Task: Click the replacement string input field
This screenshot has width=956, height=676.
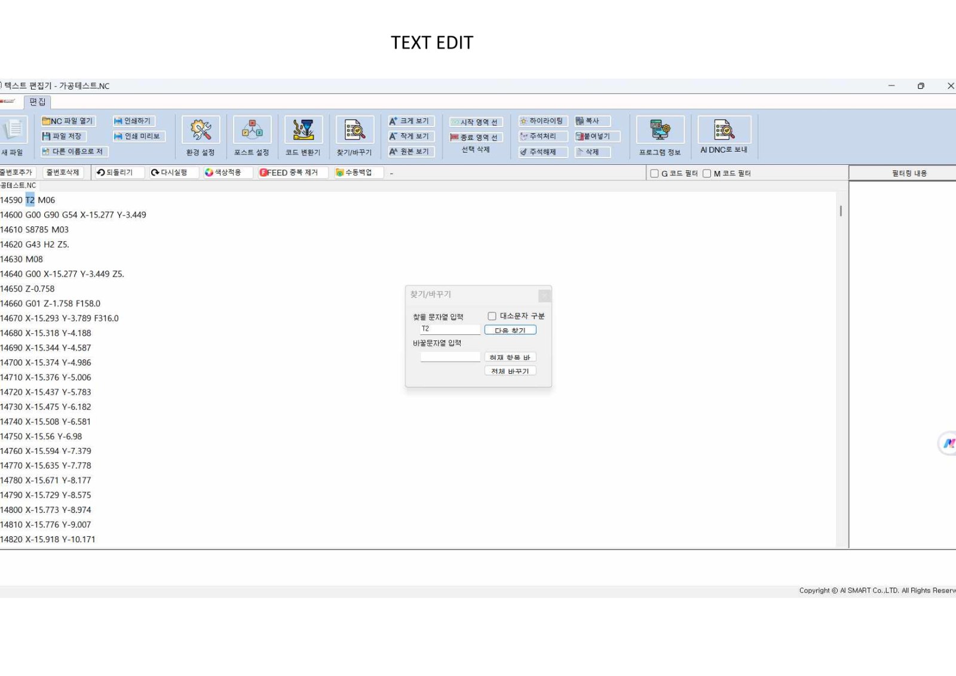Action: pos(450,357)
